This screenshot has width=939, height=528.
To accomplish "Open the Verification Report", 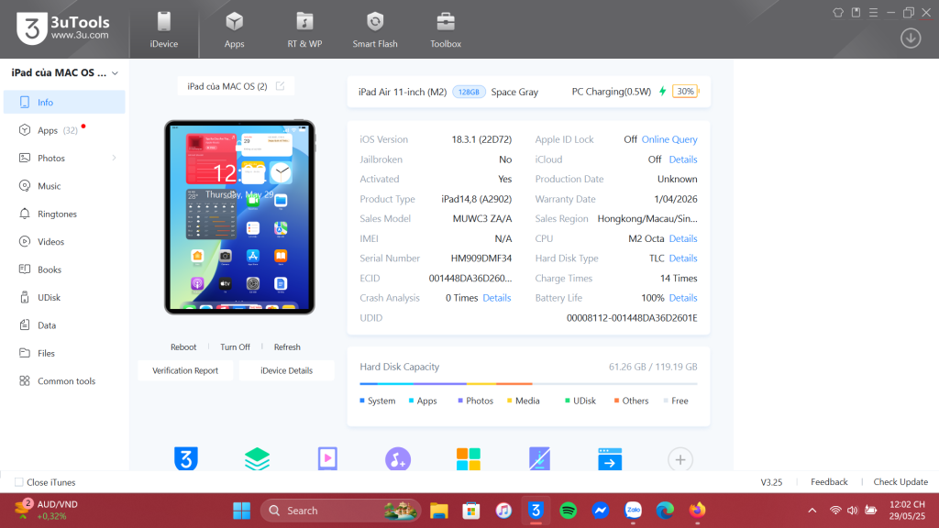I will (185, 370).
